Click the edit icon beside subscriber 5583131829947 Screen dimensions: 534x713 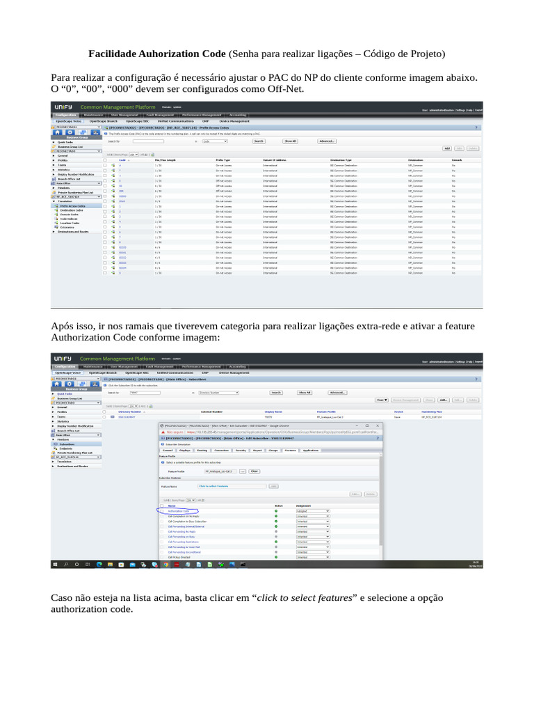click(x=113, y=417)
